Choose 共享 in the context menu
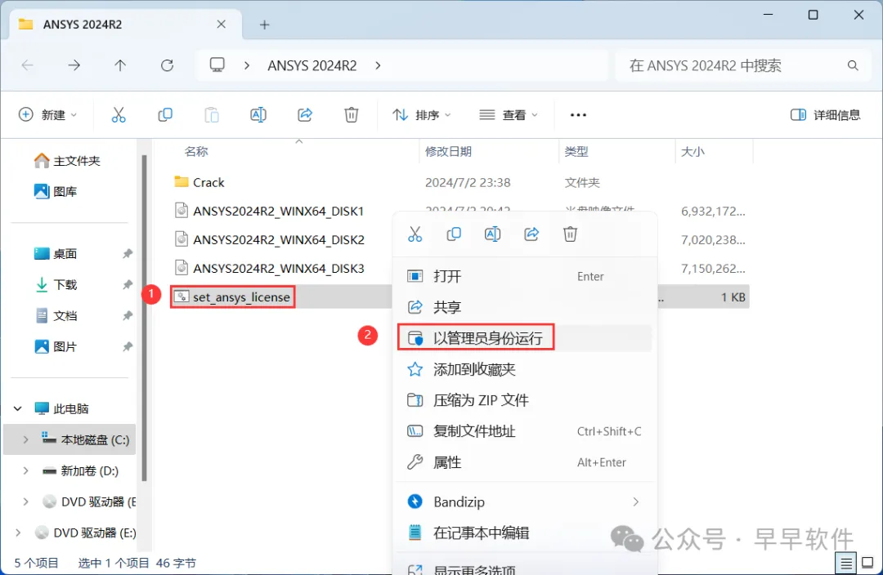The image size is (883, 575). (525, 307)
